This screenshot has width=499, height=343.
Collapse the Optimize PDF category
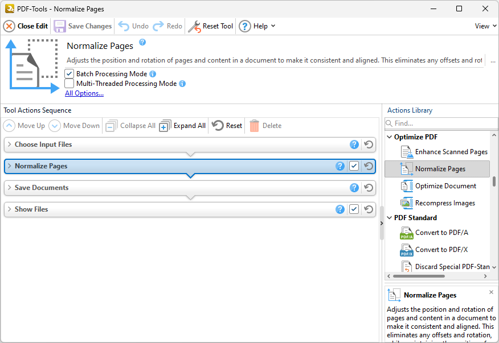pyautogui.click(x=389, y=137)
